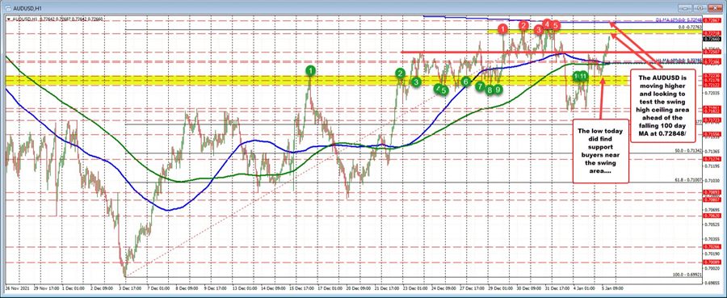Click the Fibonacci label 61.8 - 0.71007

pos(688,180)
